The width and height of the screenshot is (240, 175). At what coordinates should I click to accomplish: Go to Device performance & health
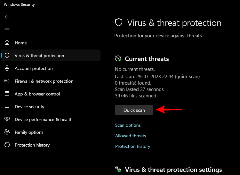pos(44,119)
